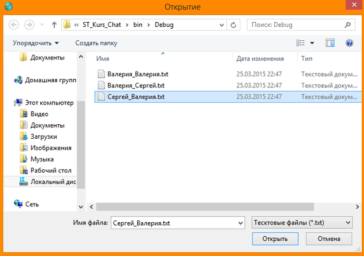Viewport: 364px width, 256px height.
Task: Open the Текстовые файлы (*.txt) filter dropdown
Action: click(x=302, y=223)
